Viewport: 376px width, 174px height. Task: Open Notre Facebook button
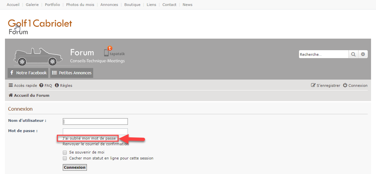[28, 73]
